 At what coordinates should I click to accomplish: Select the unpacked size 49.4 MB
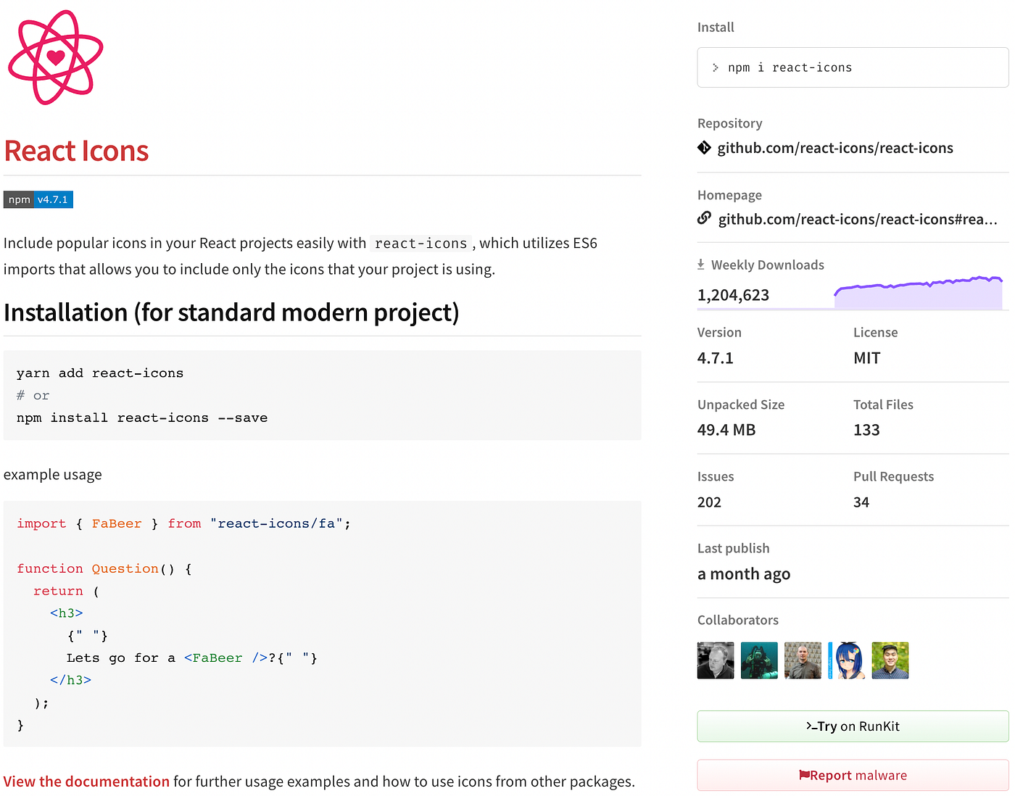pyautogui.click(x=726, y=430)
